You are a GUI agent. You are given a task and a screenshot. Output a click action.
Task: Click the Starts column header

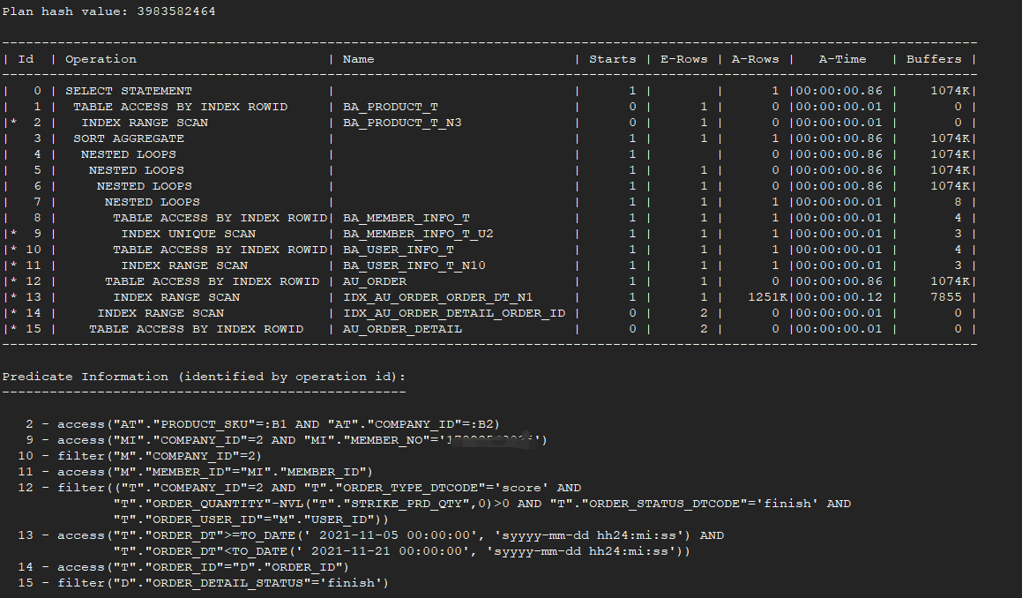[x=612, y=59]
